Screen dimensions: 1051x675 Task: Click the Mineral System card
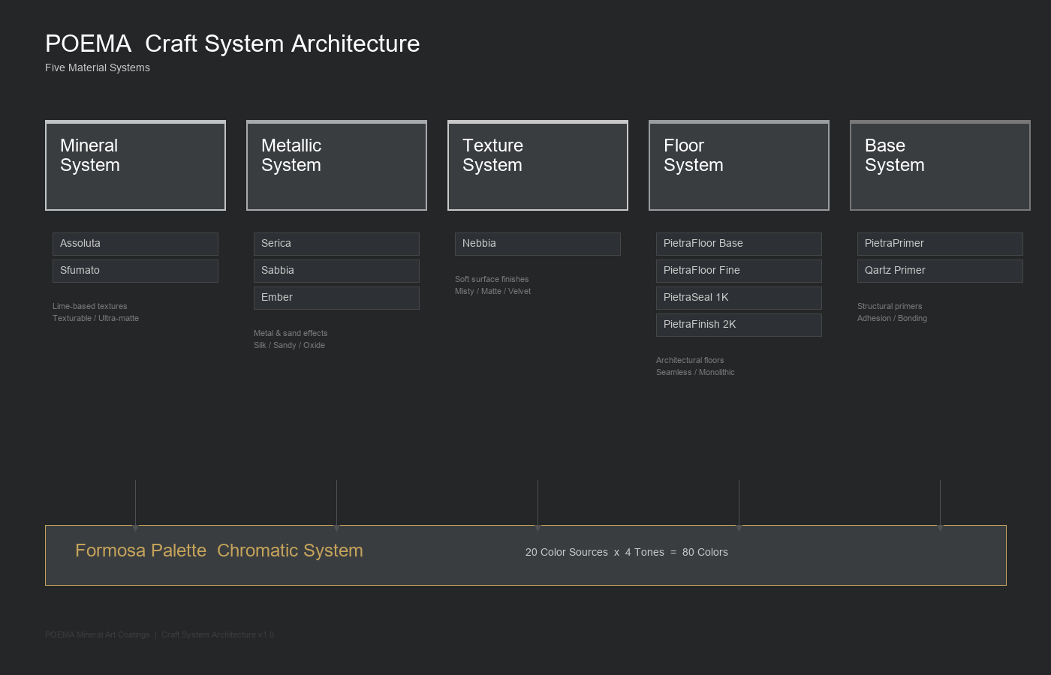135,165
